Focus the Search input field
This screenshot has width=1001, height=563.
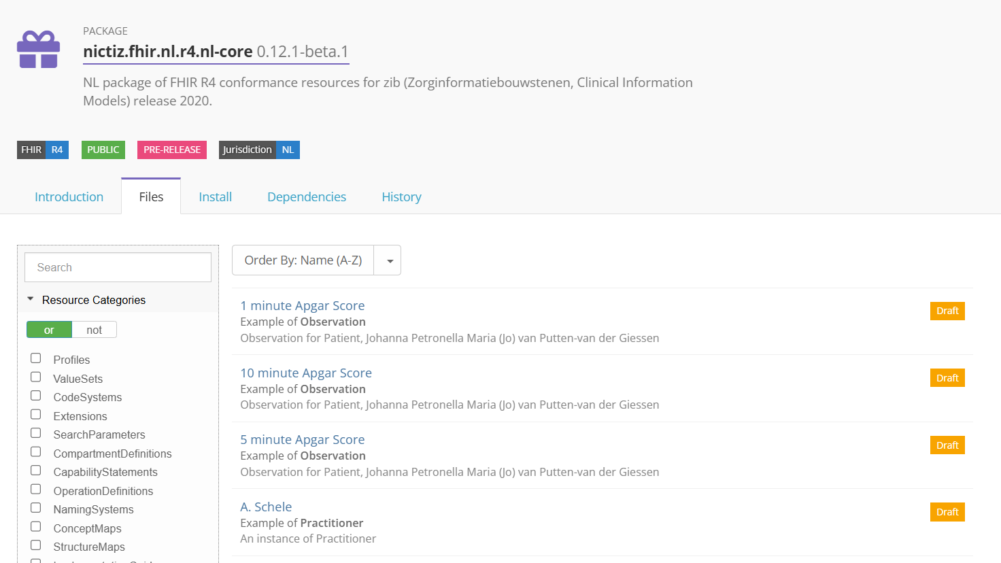pyautogui.click(x=118, y=267)
